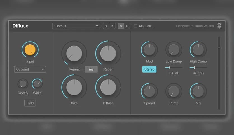
Task: Click the Low Damp knob
Action: click(174, 50)
